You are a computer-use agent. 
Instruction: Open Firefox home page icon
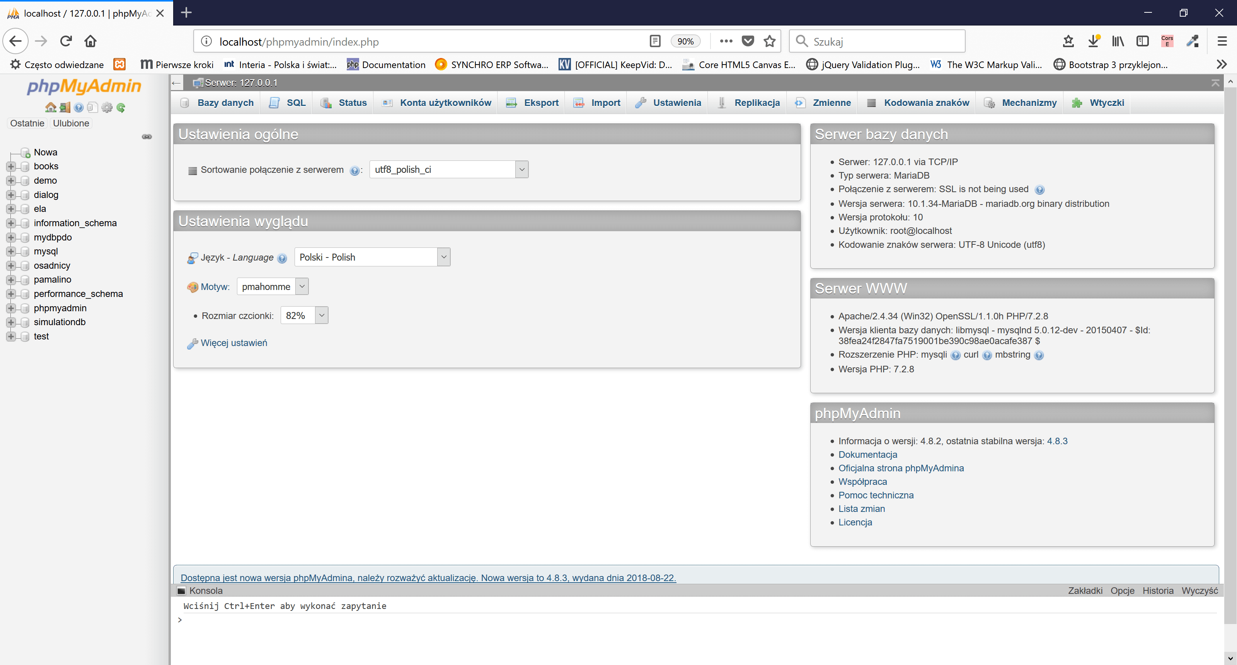[x=90, y=41]
